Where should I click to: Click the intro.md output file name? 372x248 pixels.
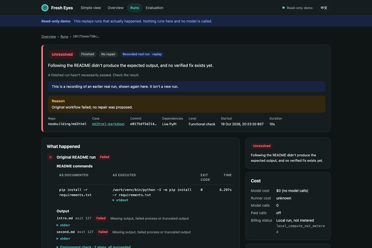(x=65, y=218)
